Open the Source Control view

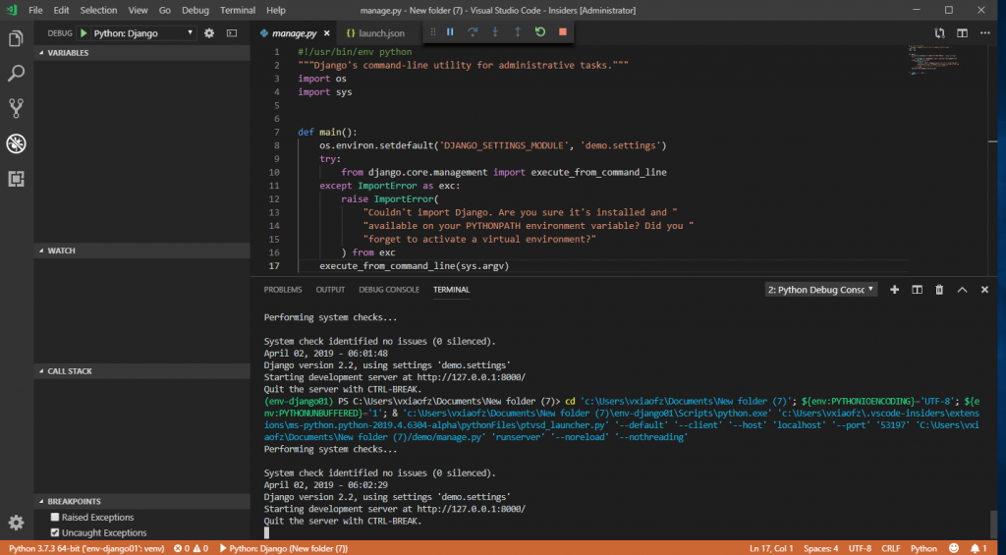tap(16, 108)
